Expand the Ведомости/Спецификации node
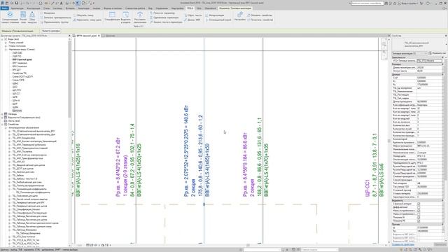The width and height of the screenshot is (448, 252). tap(2, 118)
